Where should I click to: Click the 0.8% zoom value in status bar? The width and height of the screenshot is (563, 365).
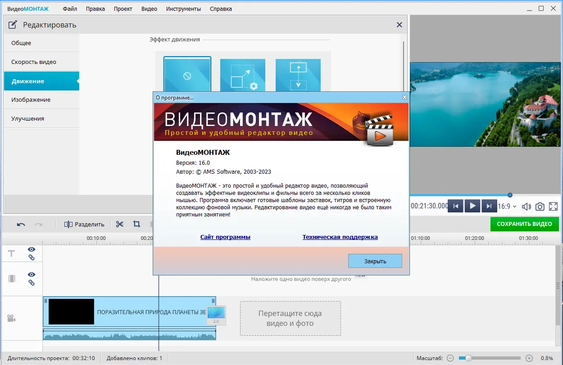(546, 358)
